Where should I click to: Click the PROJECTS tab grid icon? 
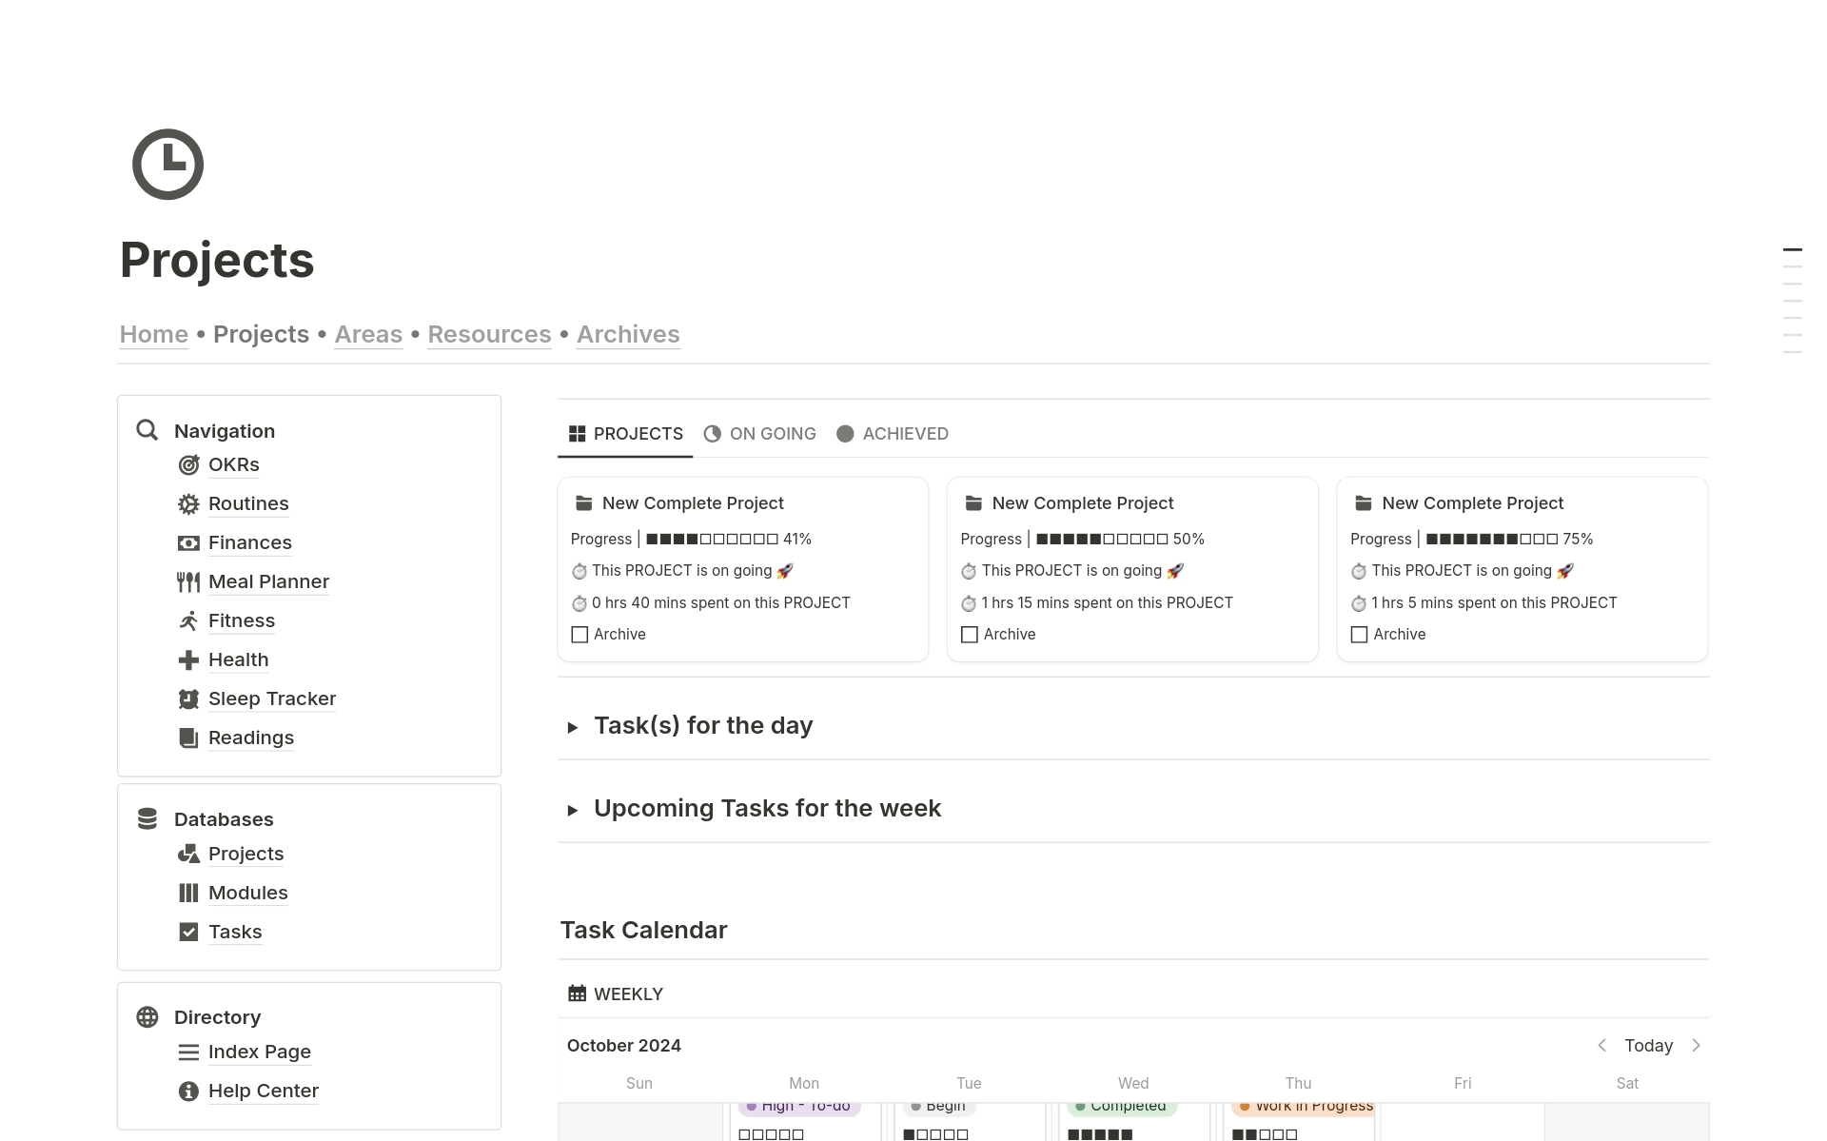point(577,434)
